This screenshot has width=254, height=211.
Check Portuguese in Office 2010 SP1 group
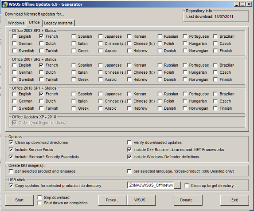[x=185, y=94]
